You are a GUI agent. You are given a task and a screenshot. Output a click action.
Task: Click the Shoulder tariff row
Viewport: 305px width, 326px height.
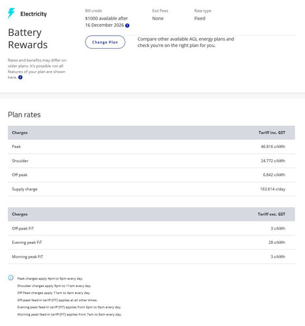[x=151, y=161]
